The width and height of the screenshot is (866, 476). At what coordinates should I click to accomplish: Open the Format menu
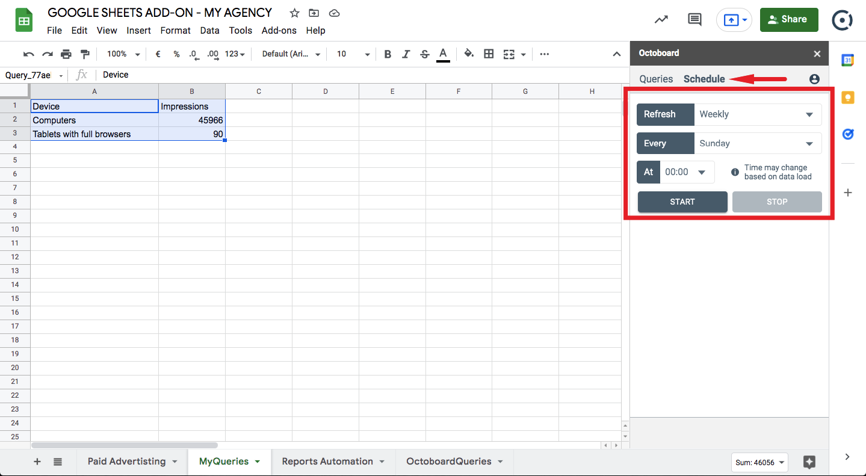point(175,30)
